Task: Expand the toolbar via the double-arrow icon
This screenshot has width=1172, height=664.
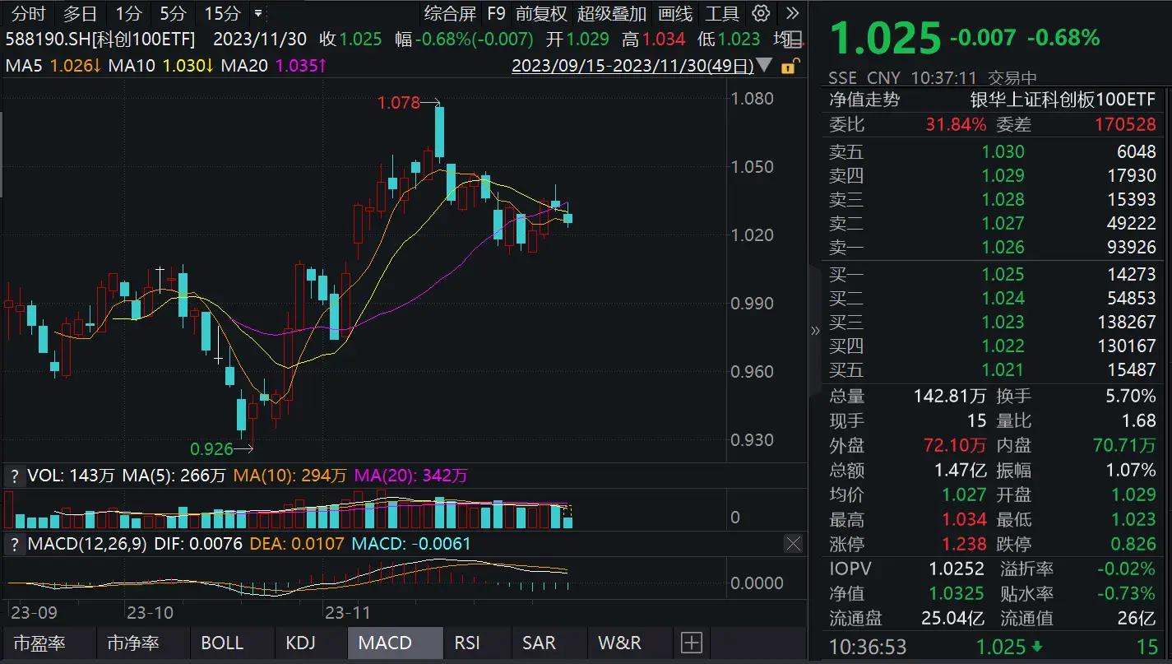Action: [x=790, y=13]
